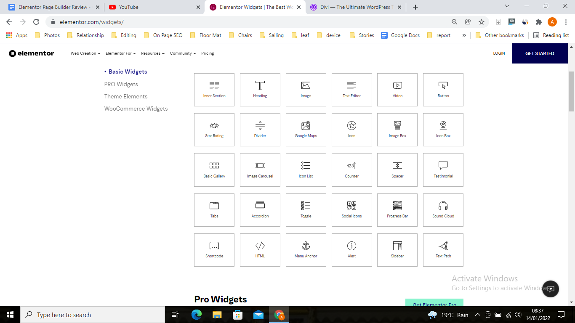This screenshot has height=323, width=575.
Task: Select the Icon Box widget
Action: [x=443, y=130]
